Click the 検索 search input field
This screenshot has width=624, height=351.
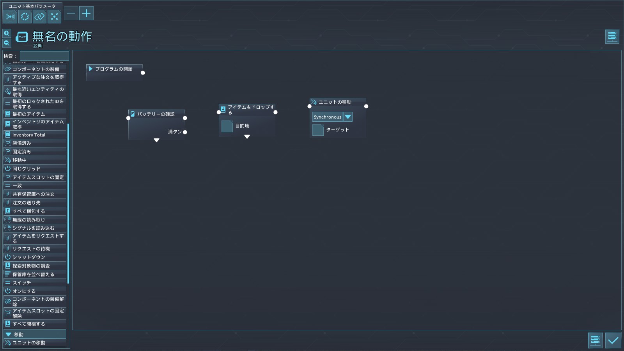[x=44, y=56]
